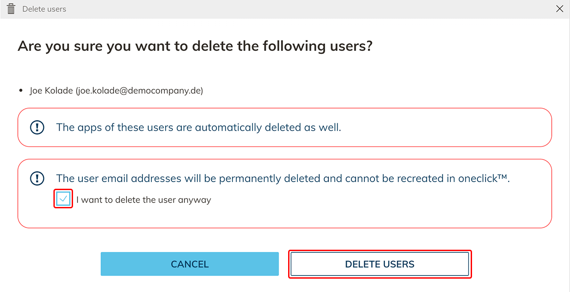The width and height of the screenshot is (570, 292).
Task: Click the "Are you sure" heading
Action: point(195,46)
